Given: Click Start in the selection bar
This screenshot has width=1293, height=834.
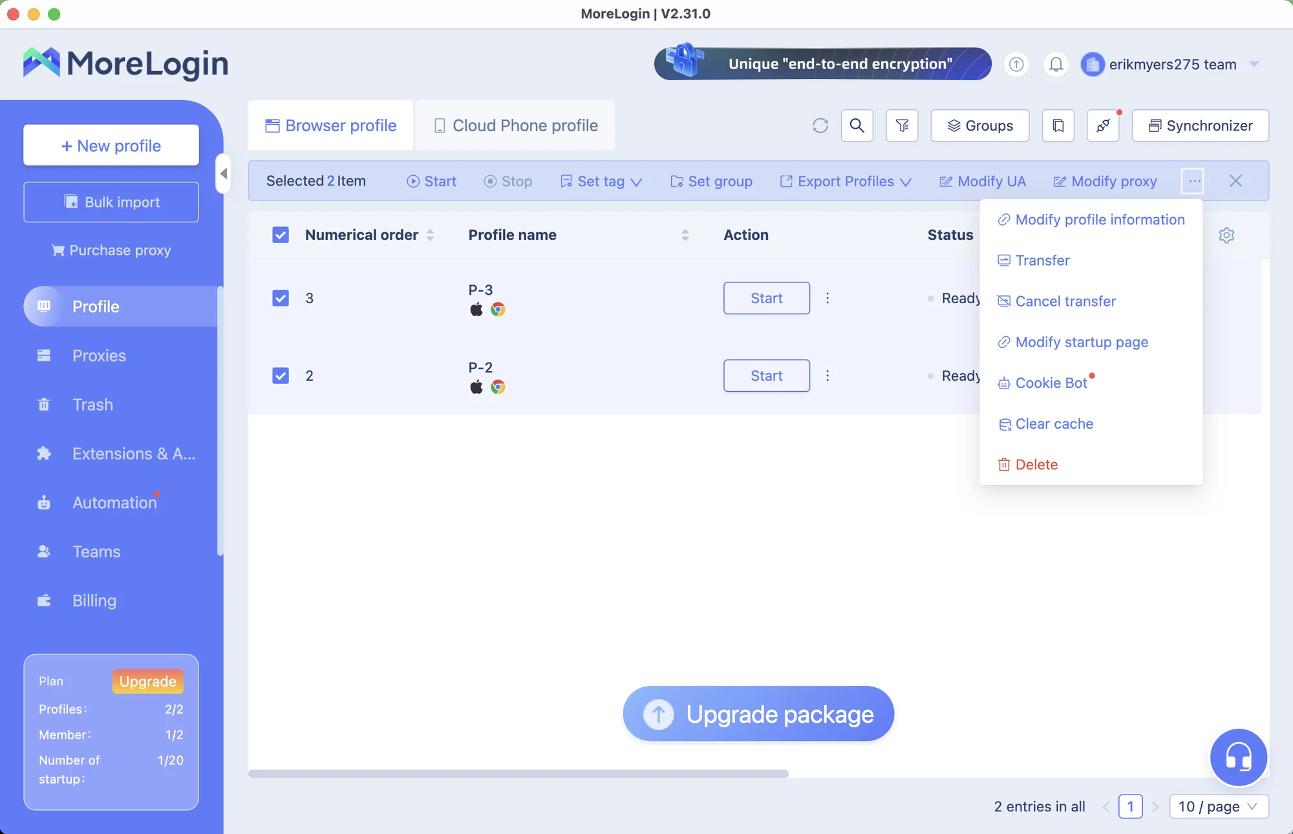Looking at the screenshot, I should (431, 181).
